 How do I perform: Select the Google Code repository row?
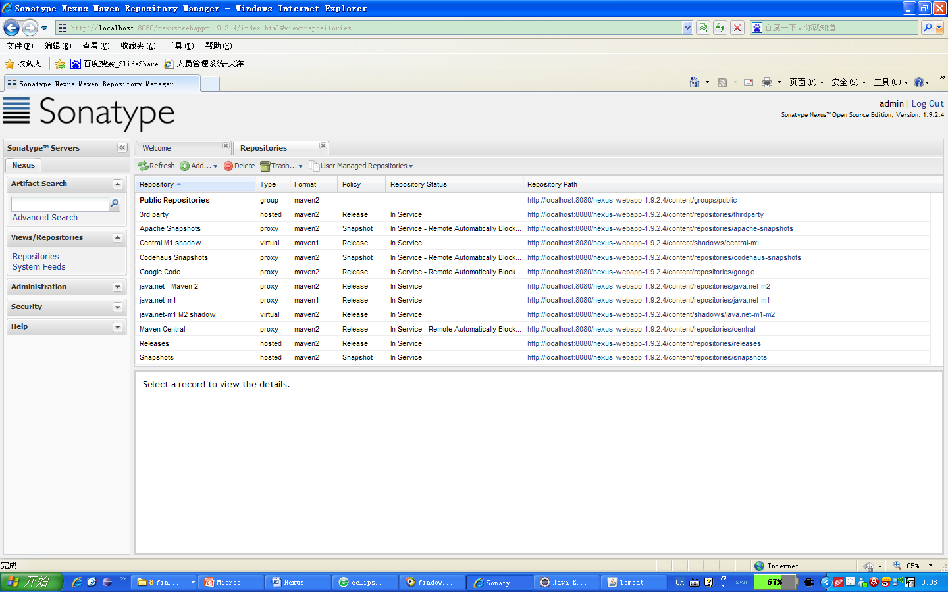point(533,272)
